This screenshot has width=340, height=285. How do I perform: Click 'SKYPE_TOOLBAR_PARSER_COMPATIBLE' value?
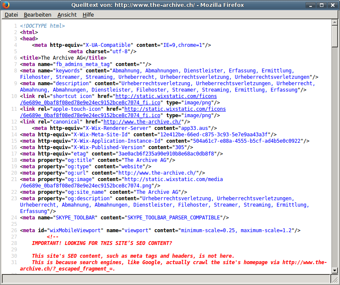[x=174, y=218]
